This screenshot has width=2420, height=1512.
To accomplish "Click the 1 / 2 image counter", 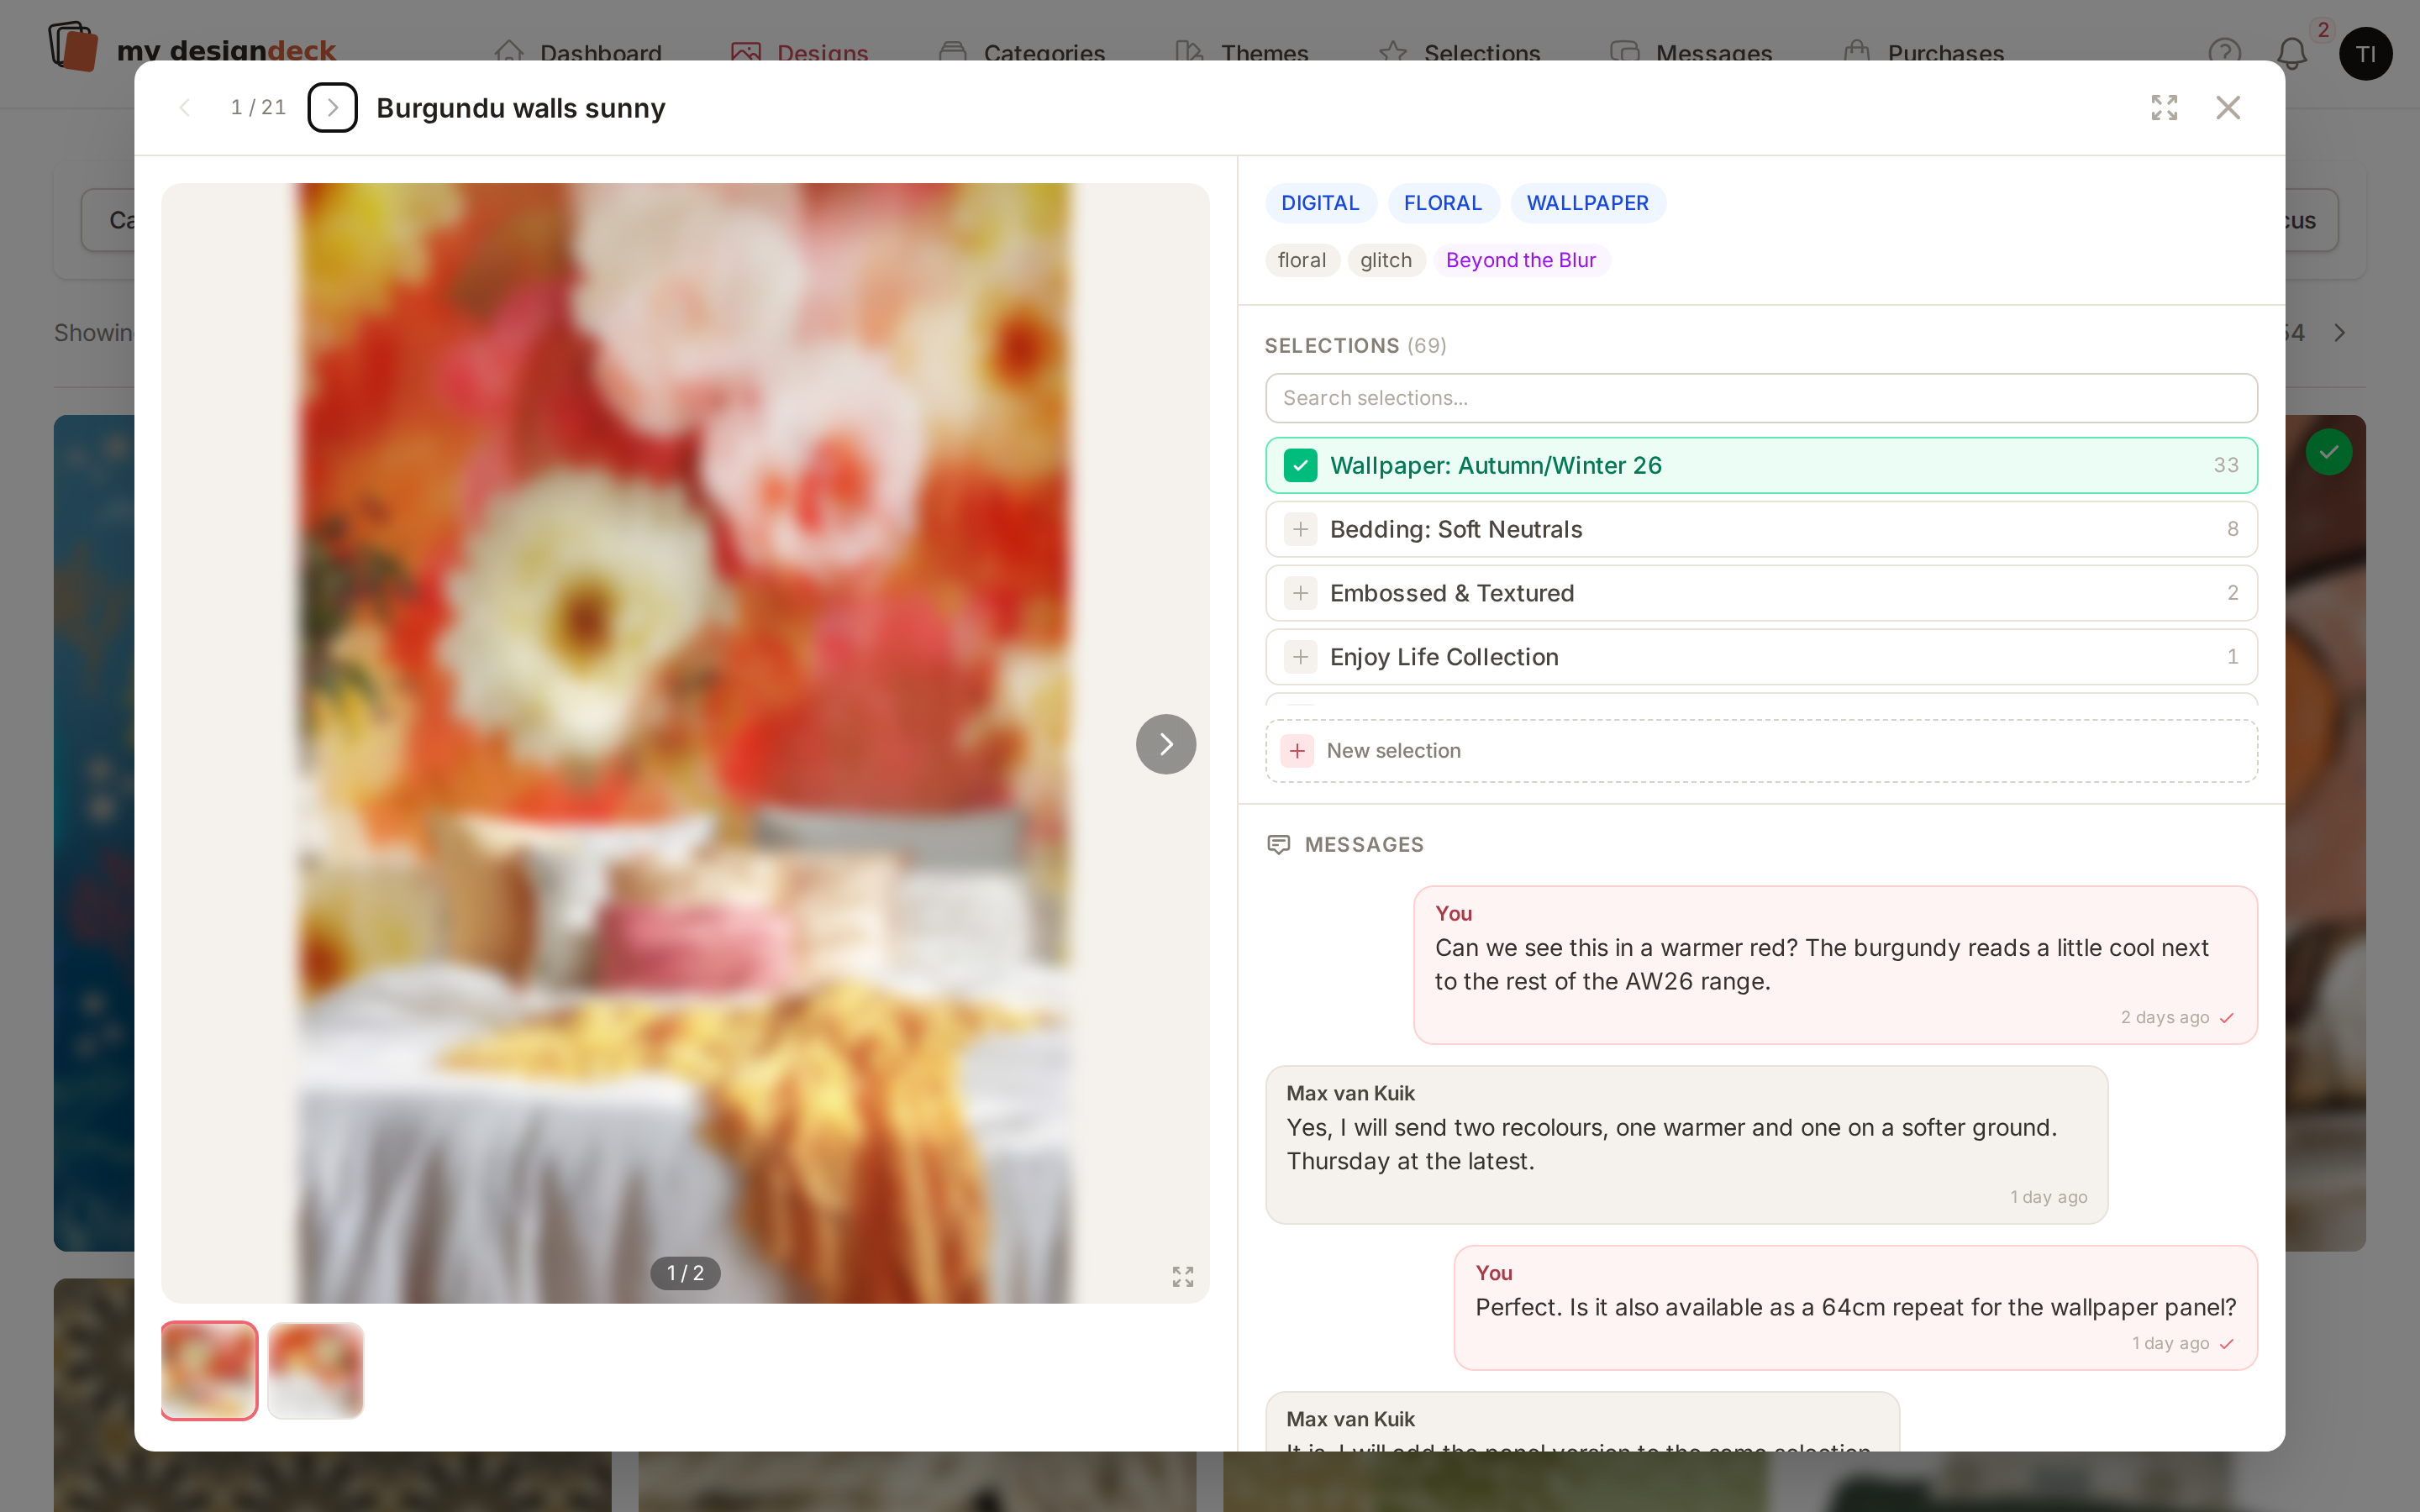I will [x=685, y=1273].
